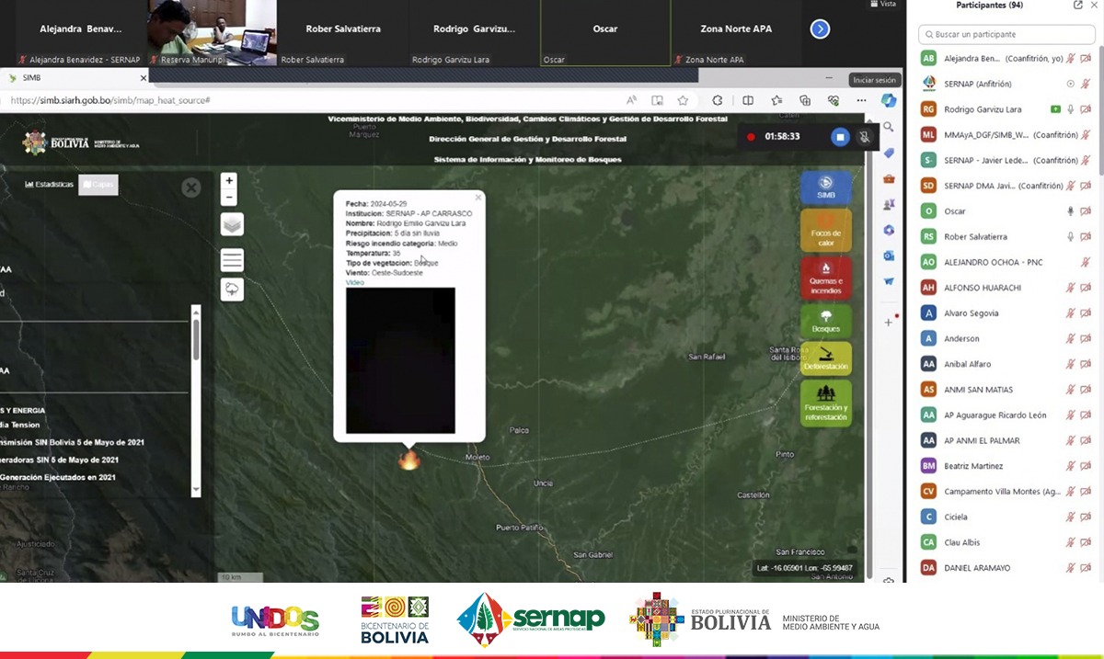
Task: Open the Video link in popup
Action: pos(355,282)
